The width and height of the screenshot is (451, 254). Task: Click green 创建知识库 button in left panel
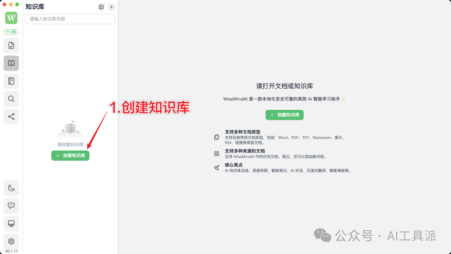71,156
